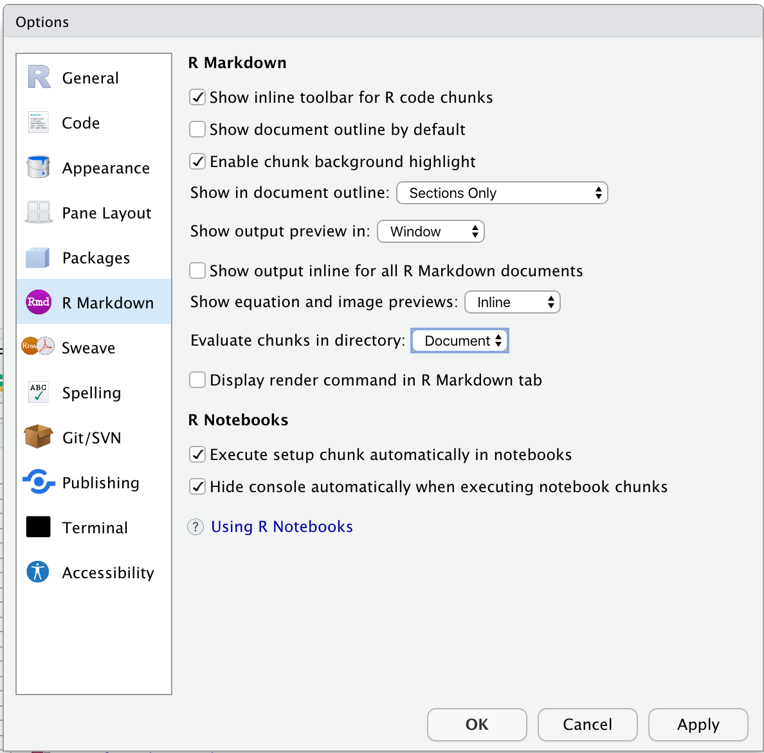Click the purple Rmd icon
The image size is (764, 753).
[39, 302]
